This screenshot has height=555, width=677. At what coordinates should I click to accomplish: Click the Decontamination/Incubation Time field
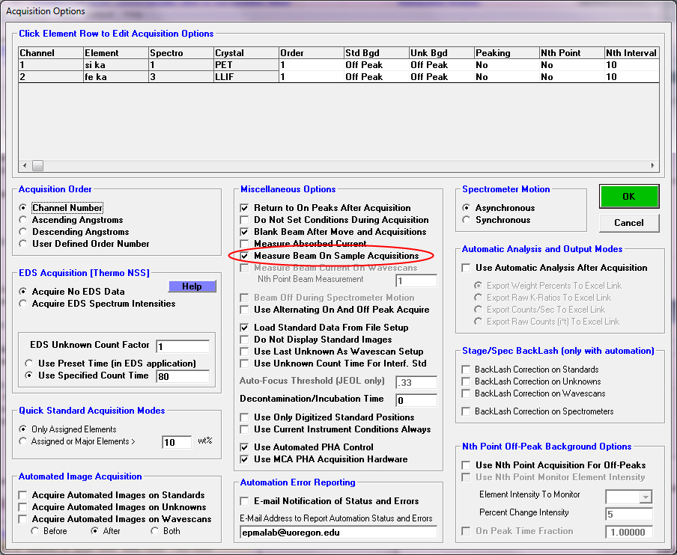point(416,400)
